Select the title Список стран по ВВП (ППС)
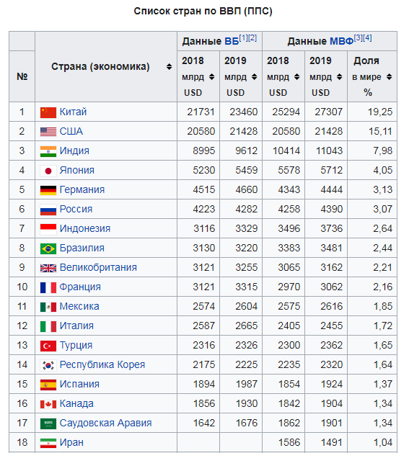Screen dimensions: 409x453 click(x=203, y=12)
